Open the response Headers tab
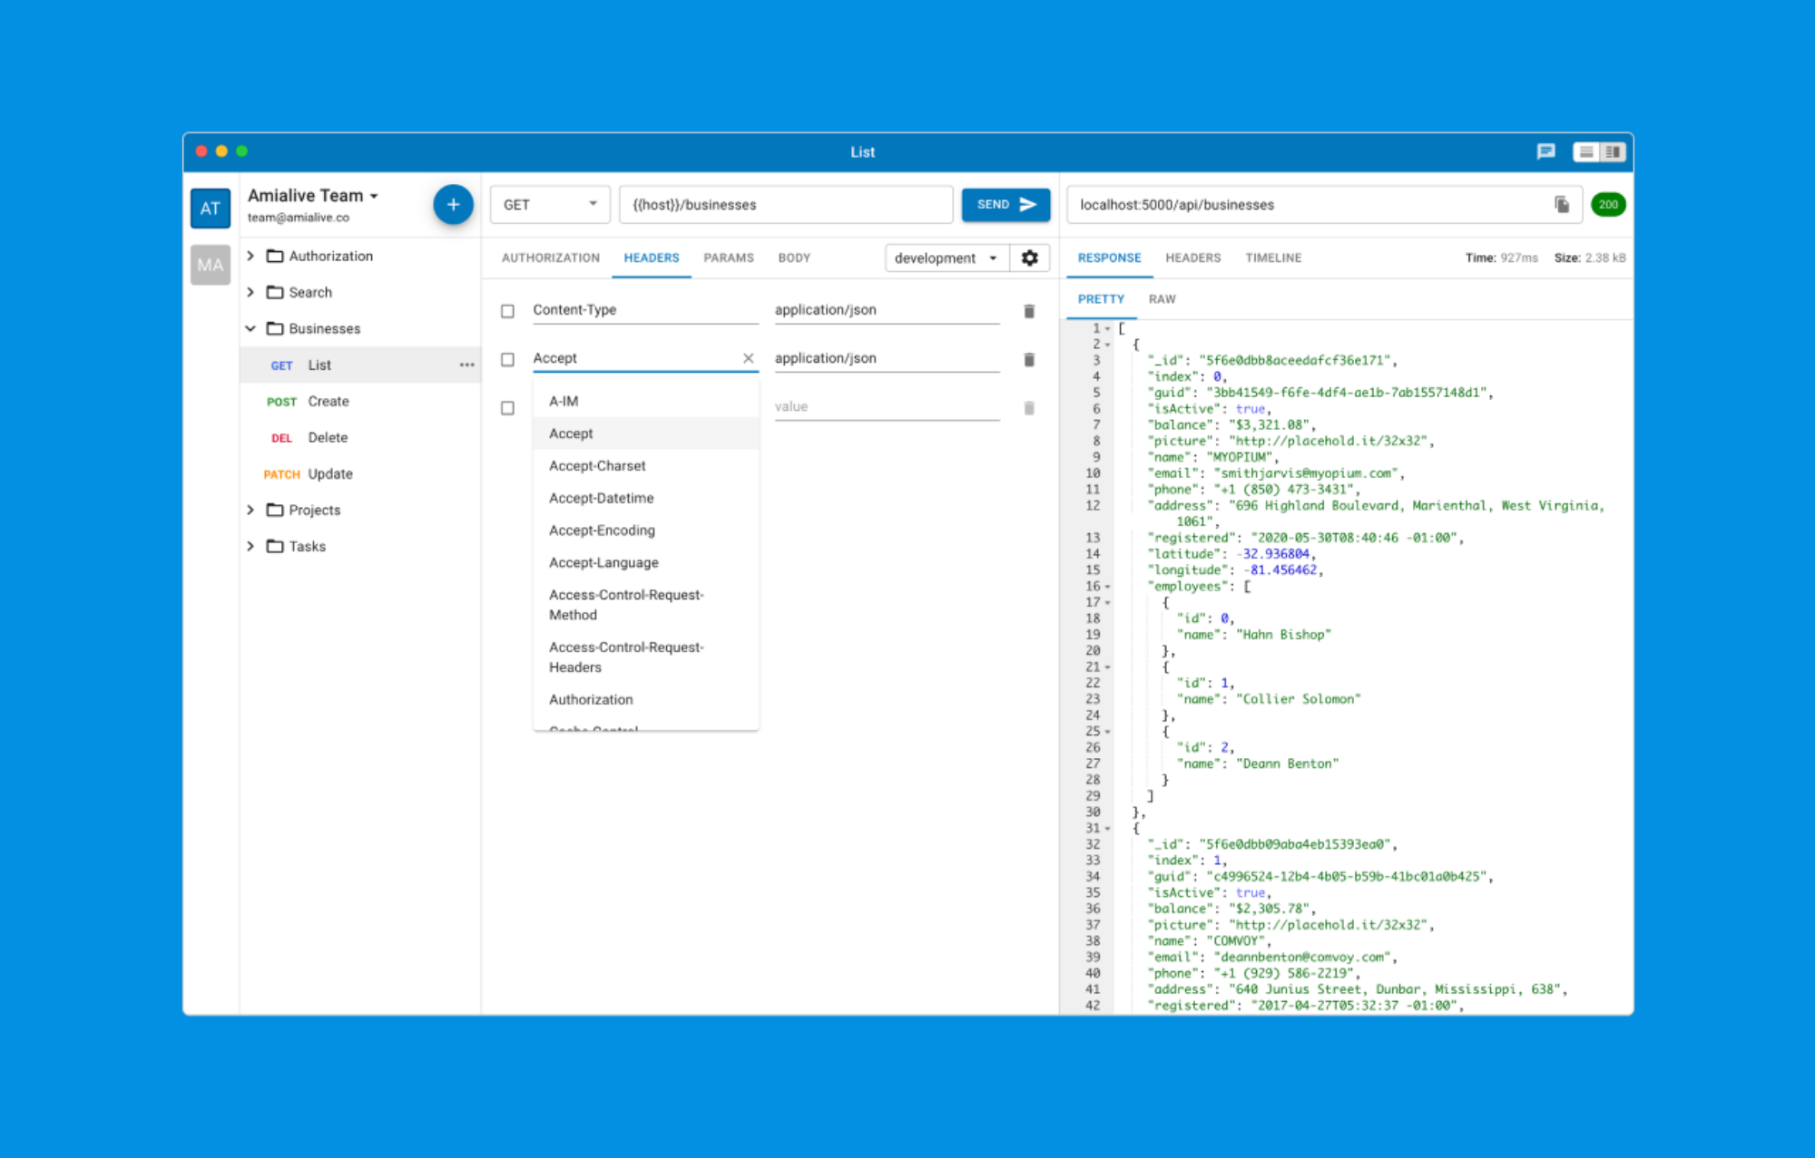The height and width of the screenshot is (1158, 1815). point(1192,258)
